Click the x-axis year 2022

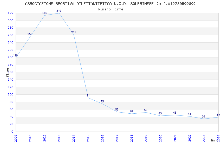click(190, 138)
